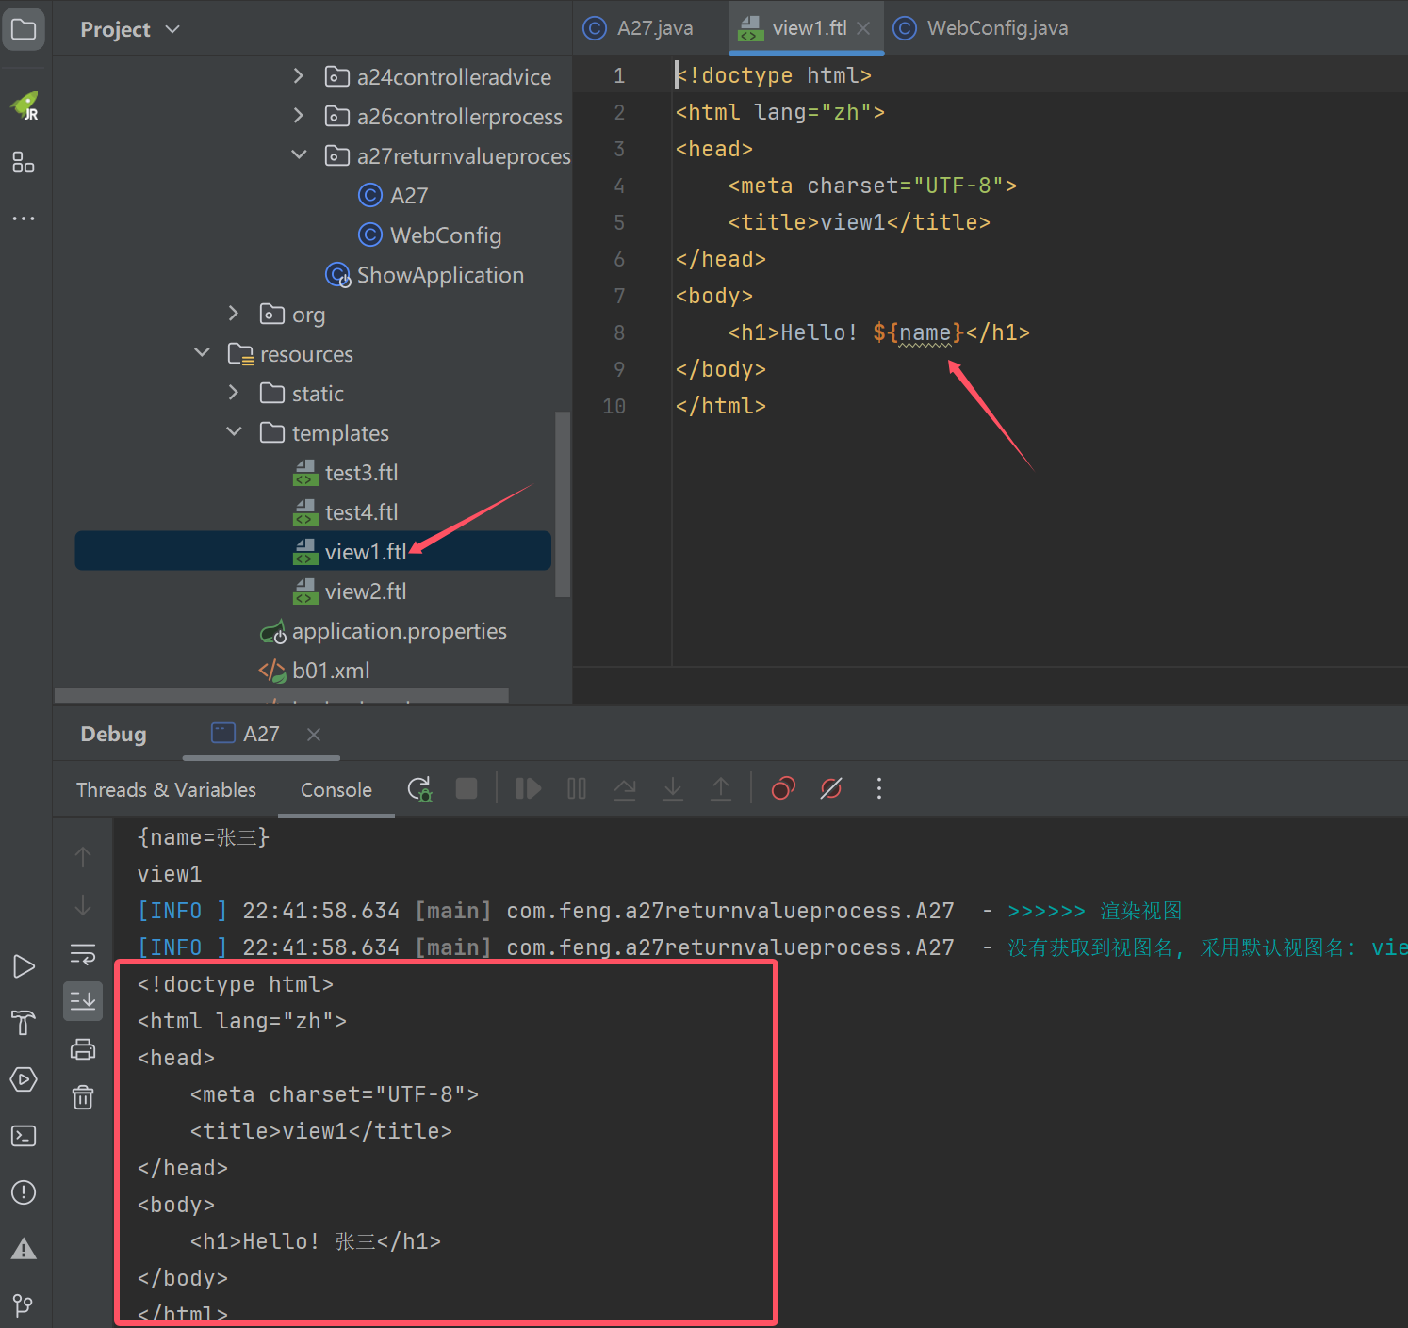Image resolution: width=1408 pixels, height=1328 pixels.
Task: Expand the a24controlleradvice package
Action: (299, 76)
